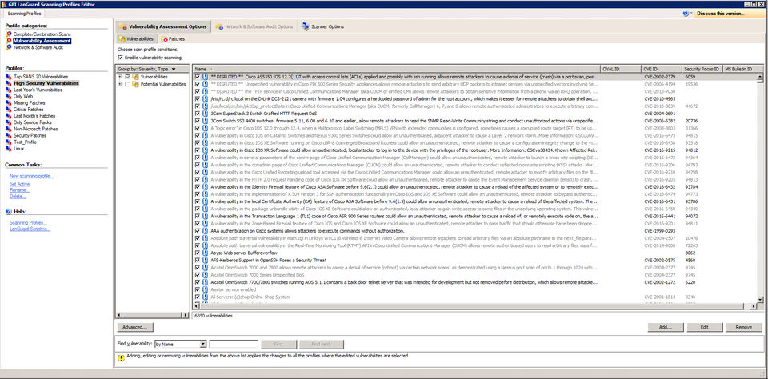Open the New scanning profile link
This screenshot has width=768, height=379.
[x=32, y=176]
